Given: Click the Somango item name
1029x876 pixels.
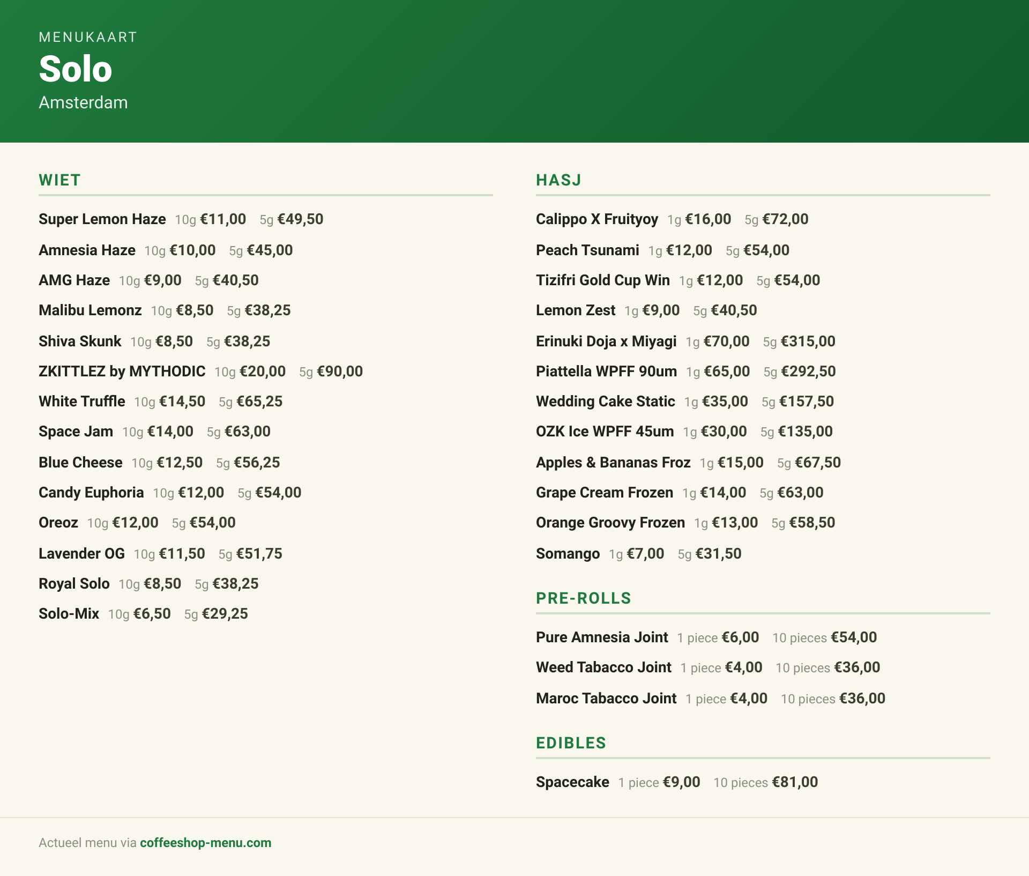Looking at the screenshot, I should (x=568, y=554).
